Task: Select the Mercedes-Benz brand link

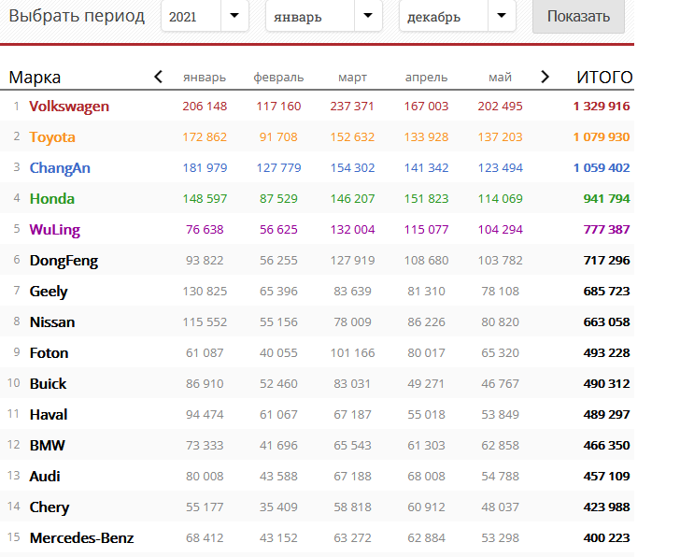Action: 81,538
